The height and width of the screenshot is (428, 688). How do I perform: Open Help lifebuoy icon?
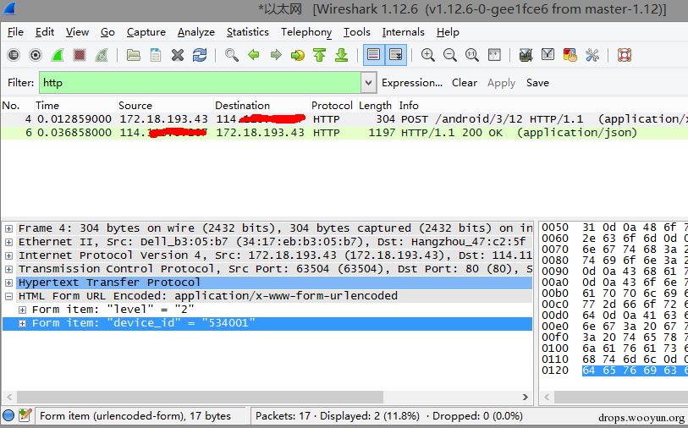coord(624,55)
